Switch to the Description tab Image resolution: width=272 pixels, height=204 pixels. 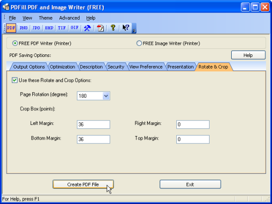click(x=91, y=67)
